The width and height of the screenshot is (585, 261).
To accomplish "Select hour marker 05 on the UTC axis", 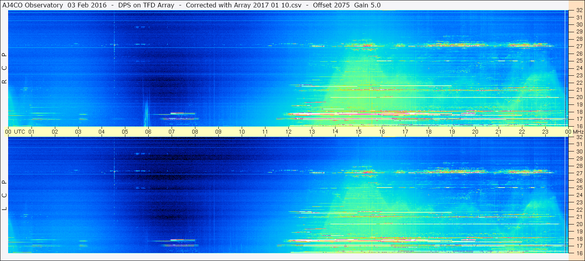I will [125, 132].
